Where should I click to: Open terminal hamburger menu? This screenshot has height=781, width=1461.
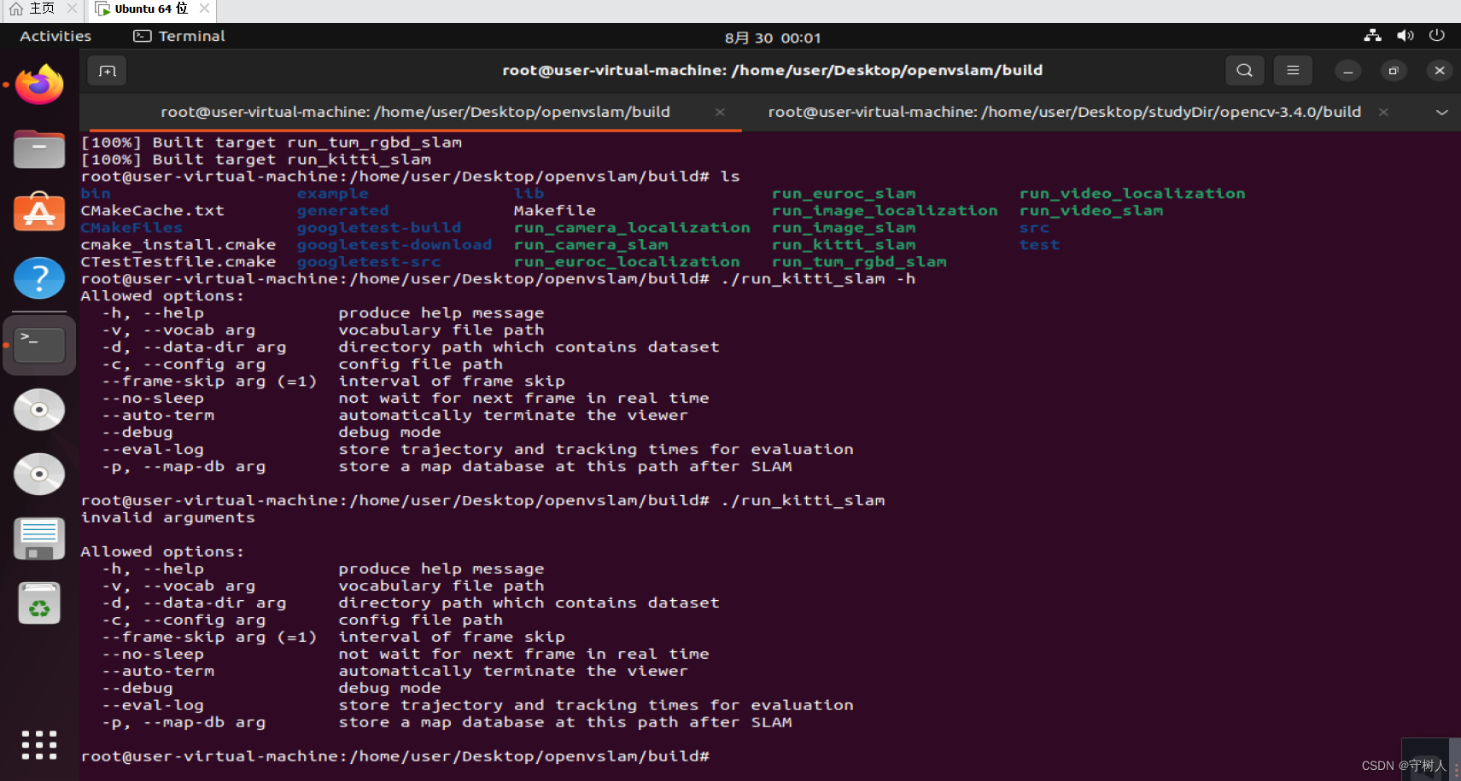click(1293, 71)
